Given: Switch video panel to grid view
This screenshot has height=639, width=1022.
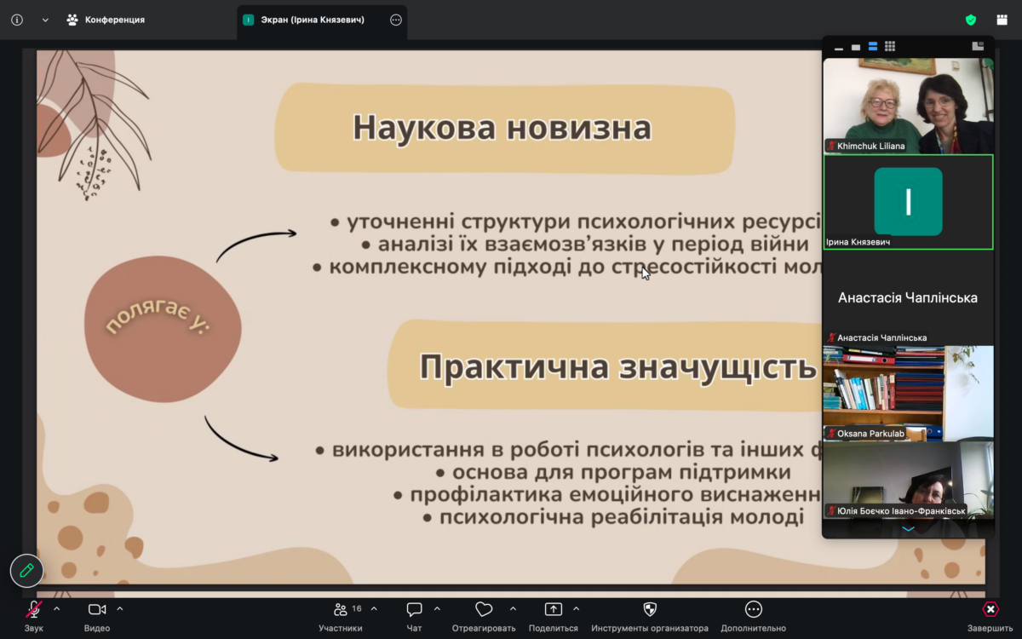Looking at the screenshot, I should point(890,47).
